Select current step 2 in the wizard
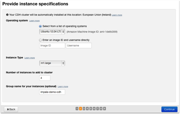This screenshot has width=180, height=114. click(x=80, y=109)
